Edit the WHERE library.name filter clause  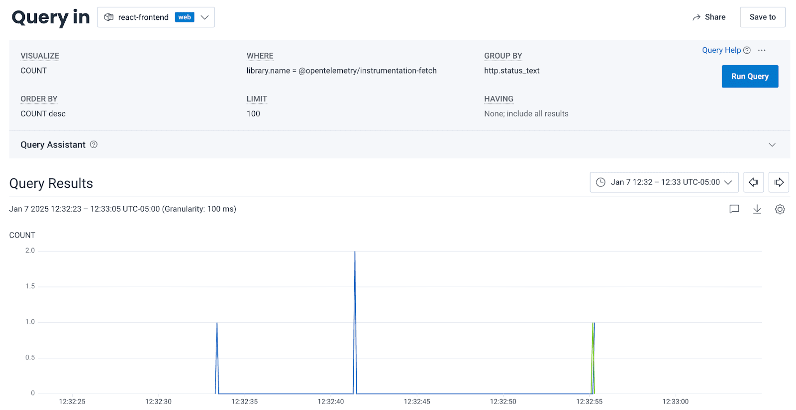[x=341, y=71]
